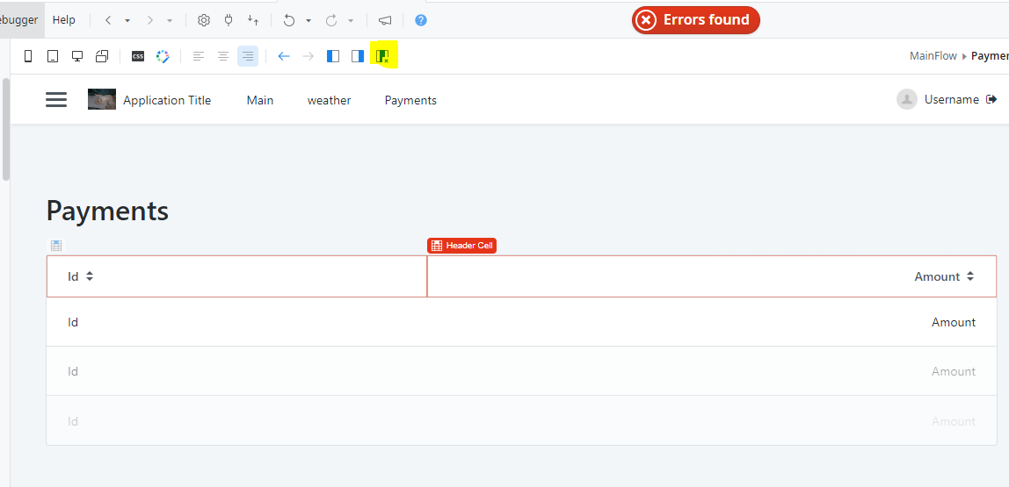Open settings via the gear icon
1009x487 pixels.
(x=204, y=20)
